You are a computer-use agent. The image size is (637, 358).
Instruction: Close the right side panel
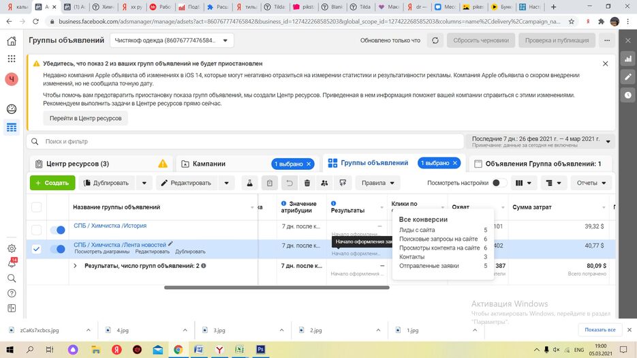tap(628, 40)
